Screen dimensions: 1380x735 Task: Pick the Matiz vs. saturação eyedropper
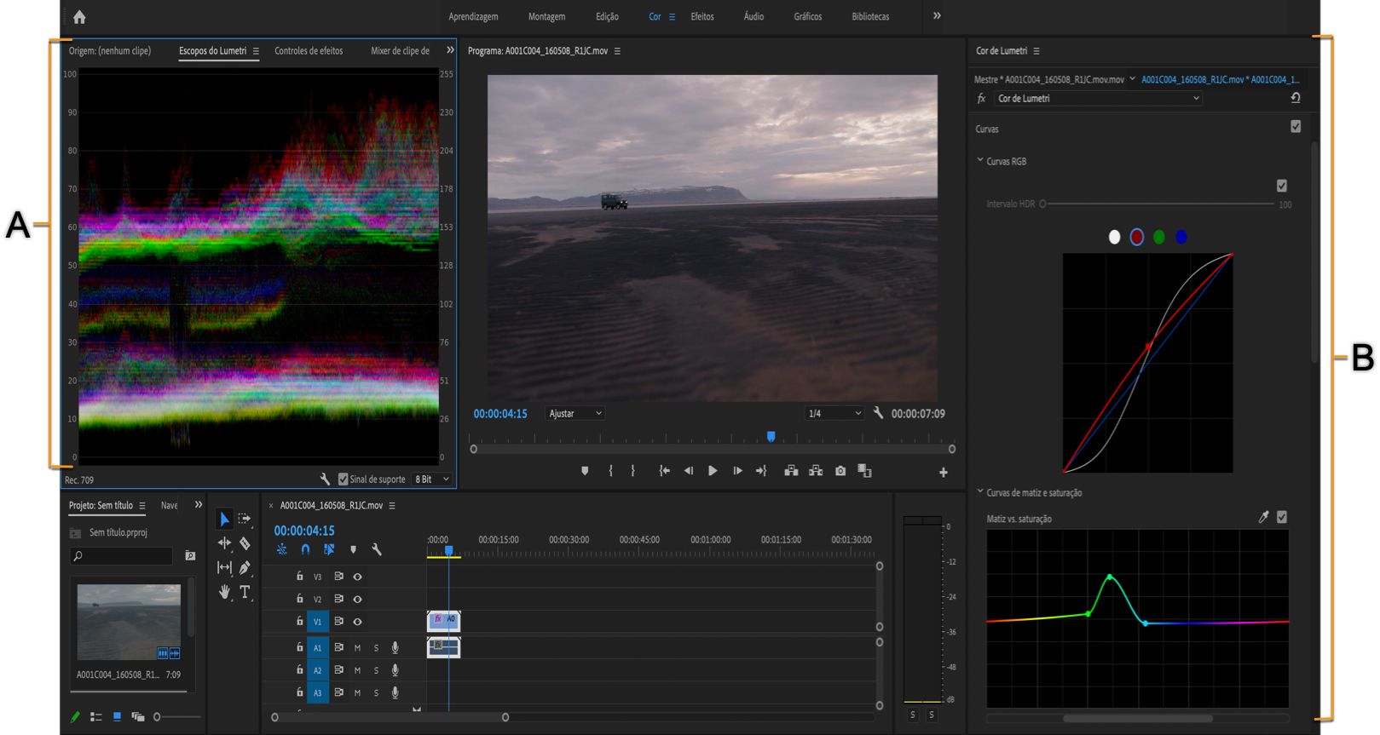pos(1263,517)
